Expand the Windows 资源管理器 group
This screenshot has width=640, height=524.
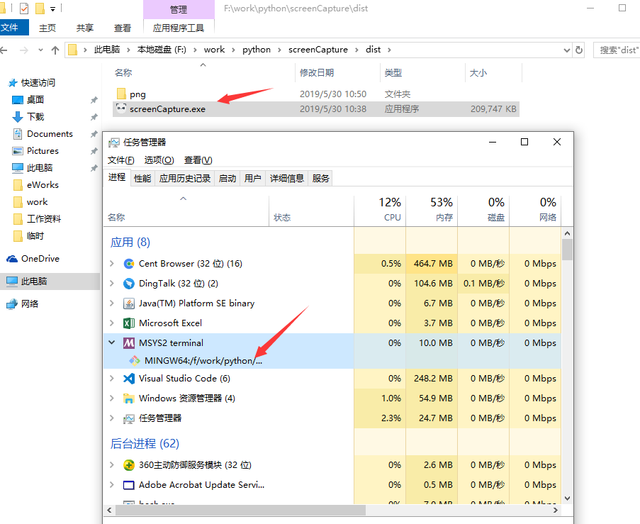pyautogui.click(x=112, y=398)
